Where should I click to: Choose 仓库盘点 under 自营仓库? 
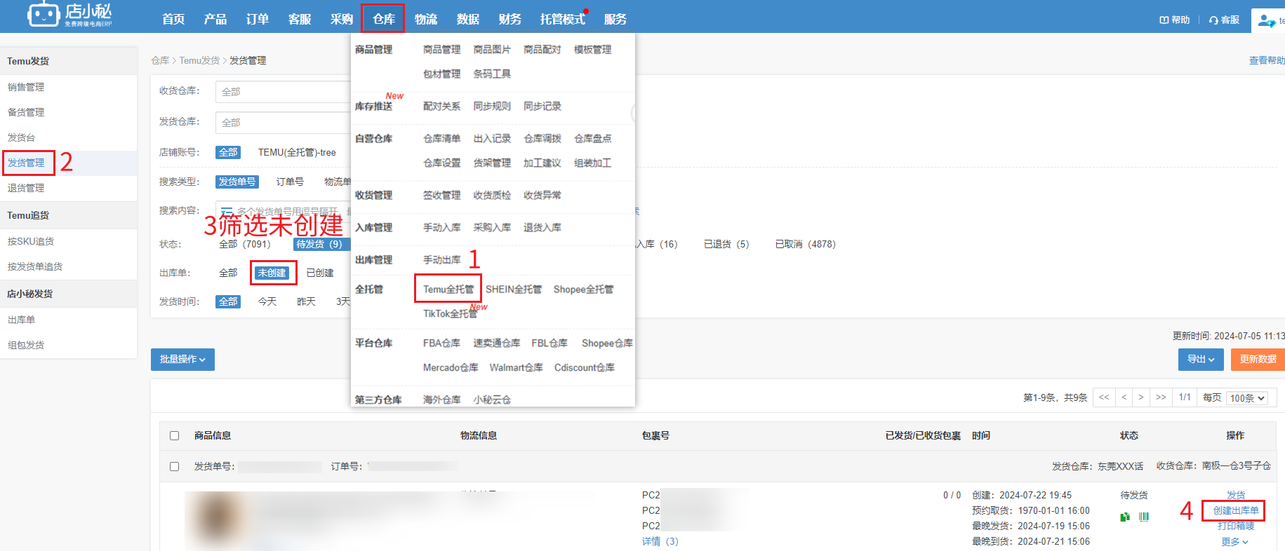pyautogui.click(x=592, y=139)
